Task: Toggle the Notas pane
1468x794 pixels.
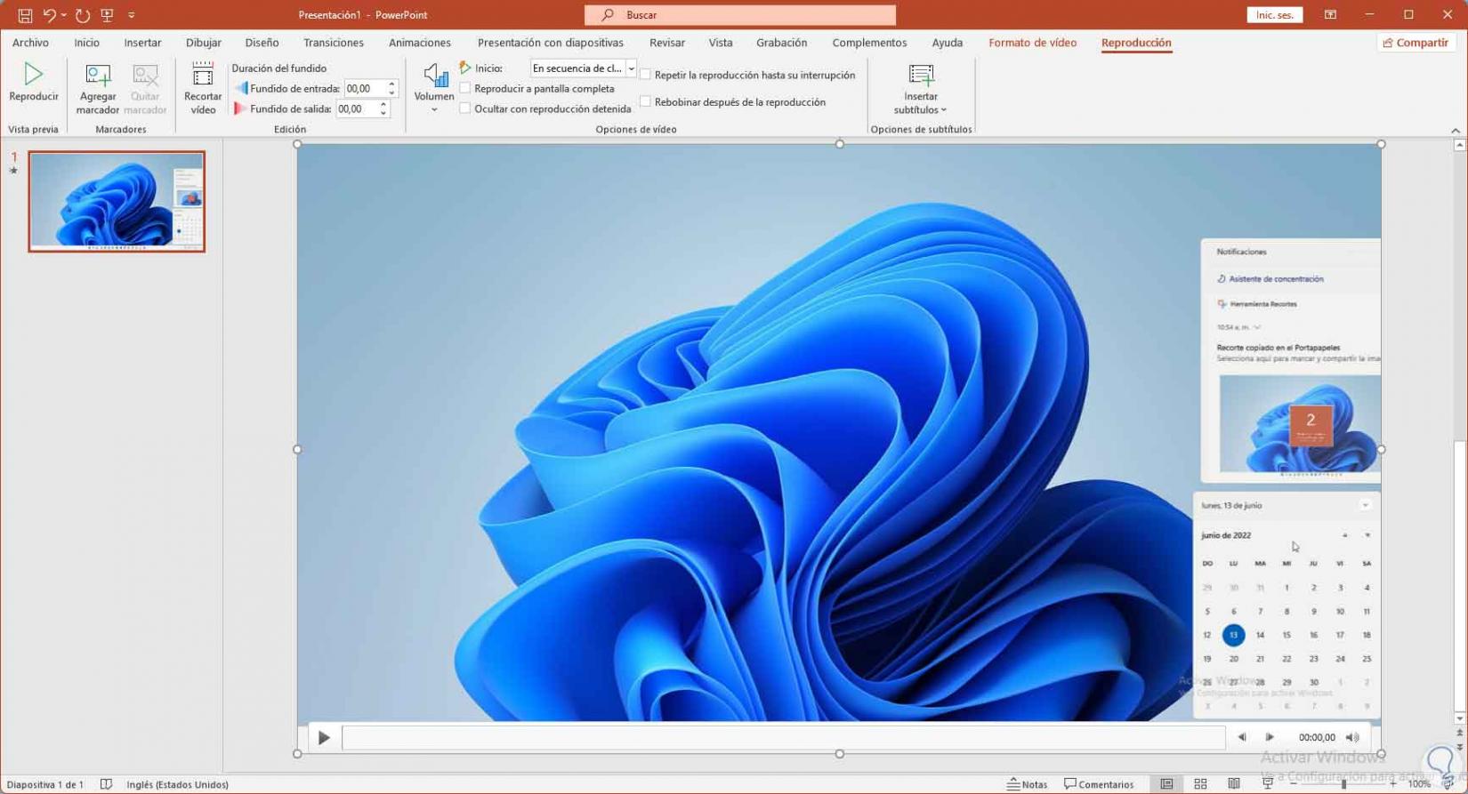Action: click(x=1027, y=784)
